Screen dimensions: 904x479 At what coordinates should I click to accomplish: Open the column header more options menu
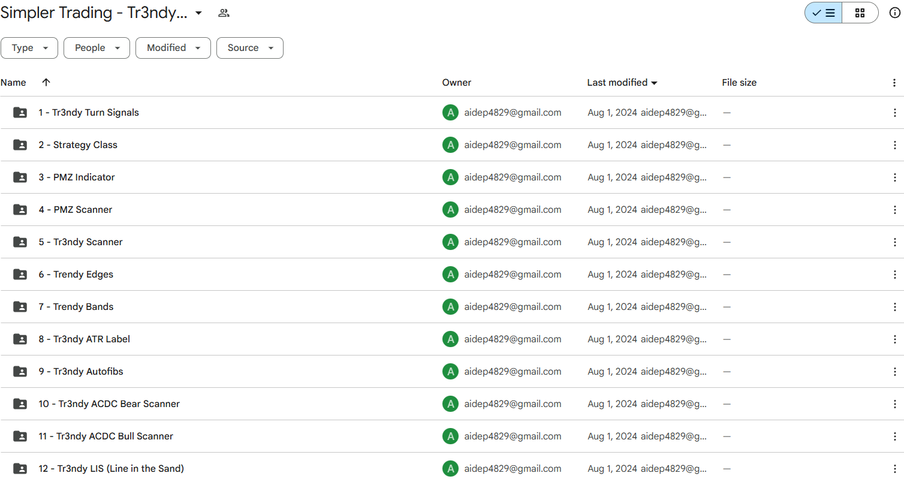coord(894,83)
